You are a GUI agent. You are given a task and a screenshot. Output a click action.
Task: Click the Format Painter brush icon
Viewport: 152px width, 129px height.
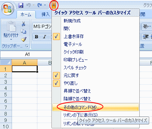click(24, 39)
